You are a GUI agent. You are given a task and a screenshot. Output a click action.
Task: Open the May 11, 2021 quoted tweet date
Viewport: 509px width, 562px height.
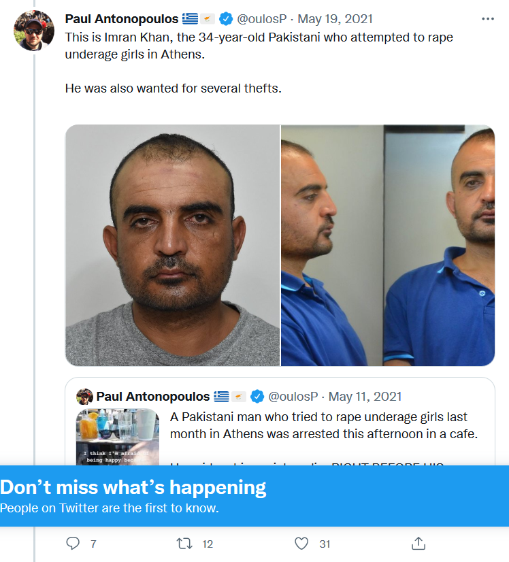click(x=365, y=397)
